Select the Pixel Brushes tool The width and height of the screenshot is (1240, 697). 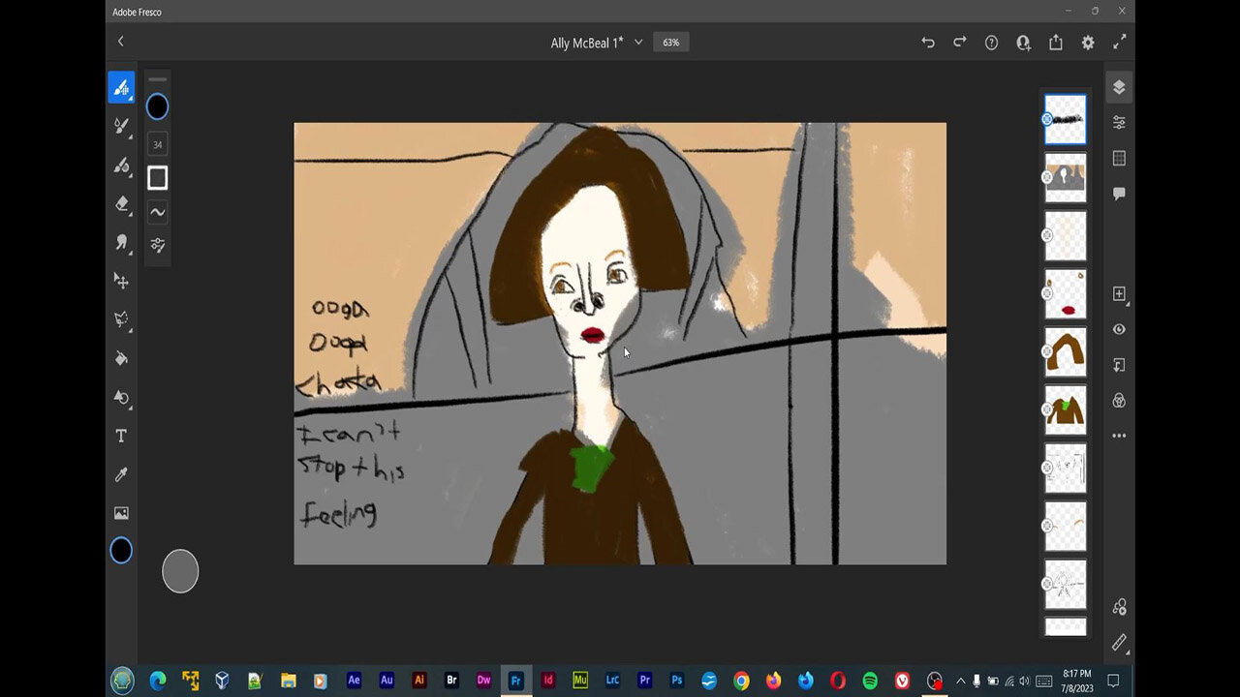tap(121, 88)
